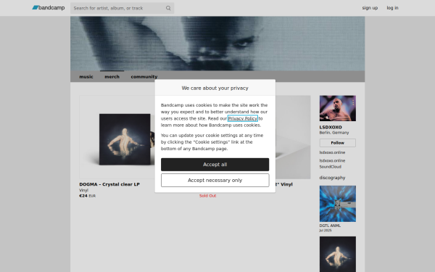
Task: Open the DOGMA – Crystal clear LP title
Action: pyautogui.click(x=109, y=184)
